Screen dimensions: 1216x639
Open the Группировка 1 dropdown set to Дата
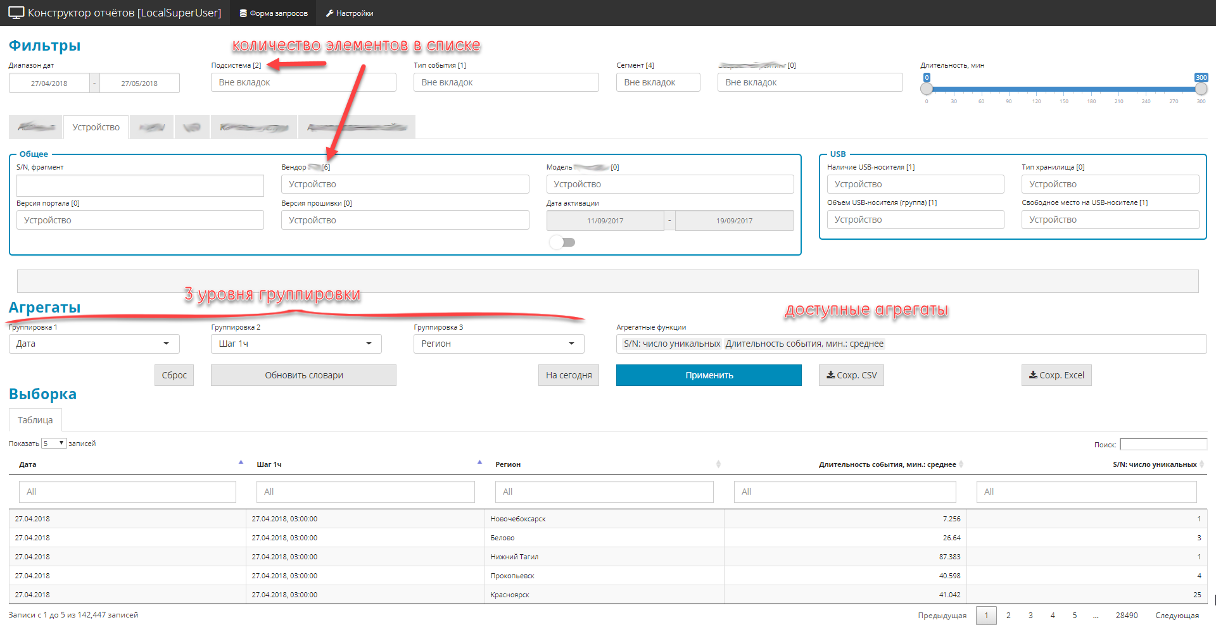click(x=94, y=344)
